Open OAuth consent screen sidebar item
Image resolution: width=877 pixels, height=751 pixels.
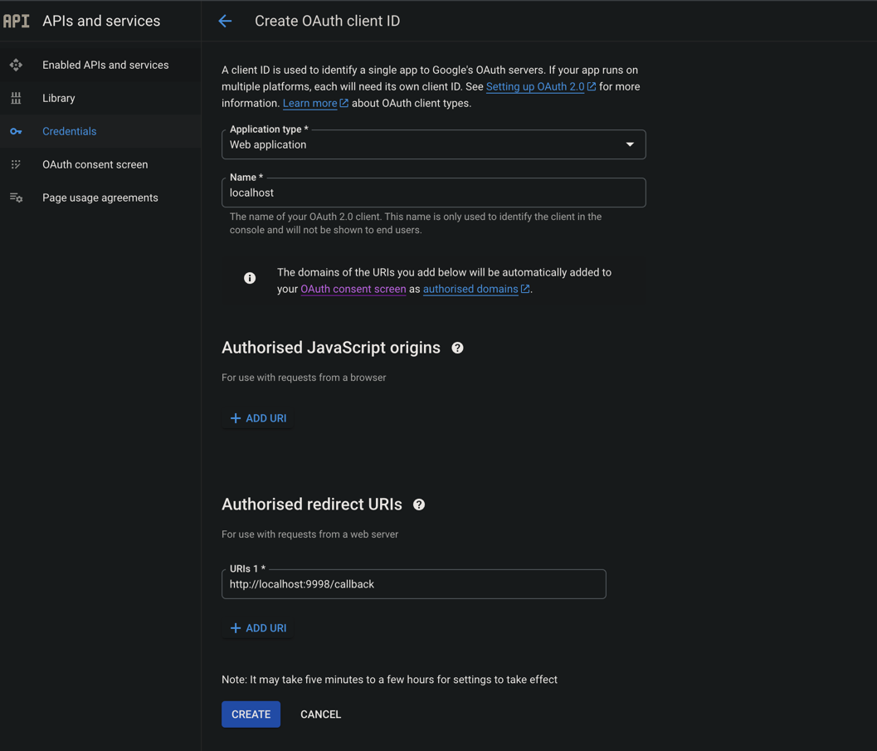(x=100, y=164)
